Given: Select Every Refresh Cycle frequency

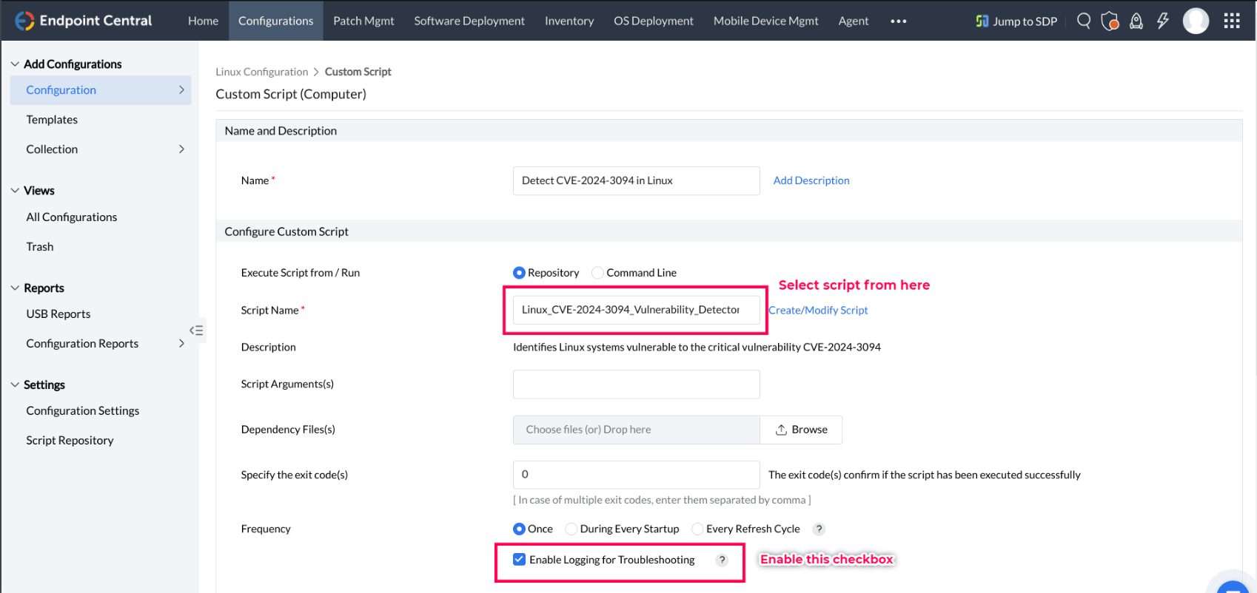Looking at the screenshot, I should coord(697,529).
